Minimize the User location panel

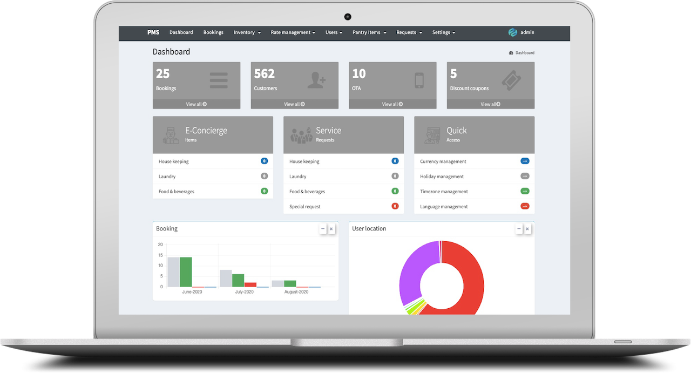[519, 229]
